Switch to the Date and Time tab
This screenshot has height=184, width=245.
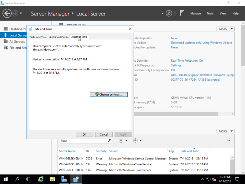coord(38,37)
